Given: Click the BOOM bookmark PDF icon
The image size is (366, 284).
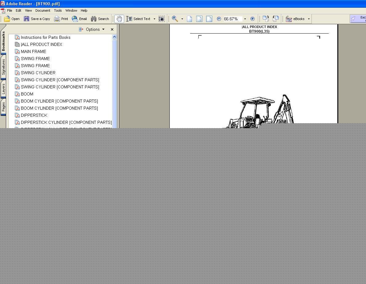Looking at the screenshot, I should point(17,94).
